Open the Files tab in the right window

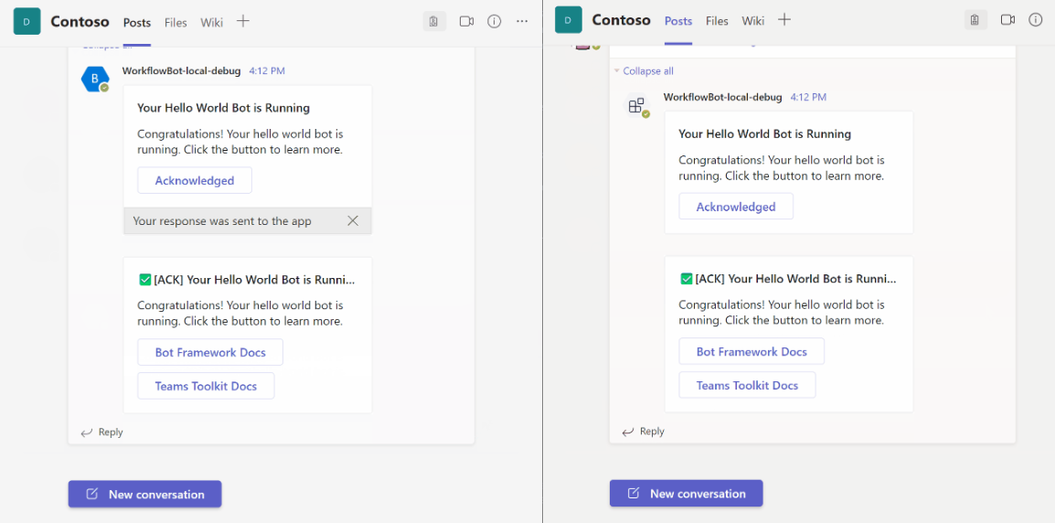click(718, 21)
